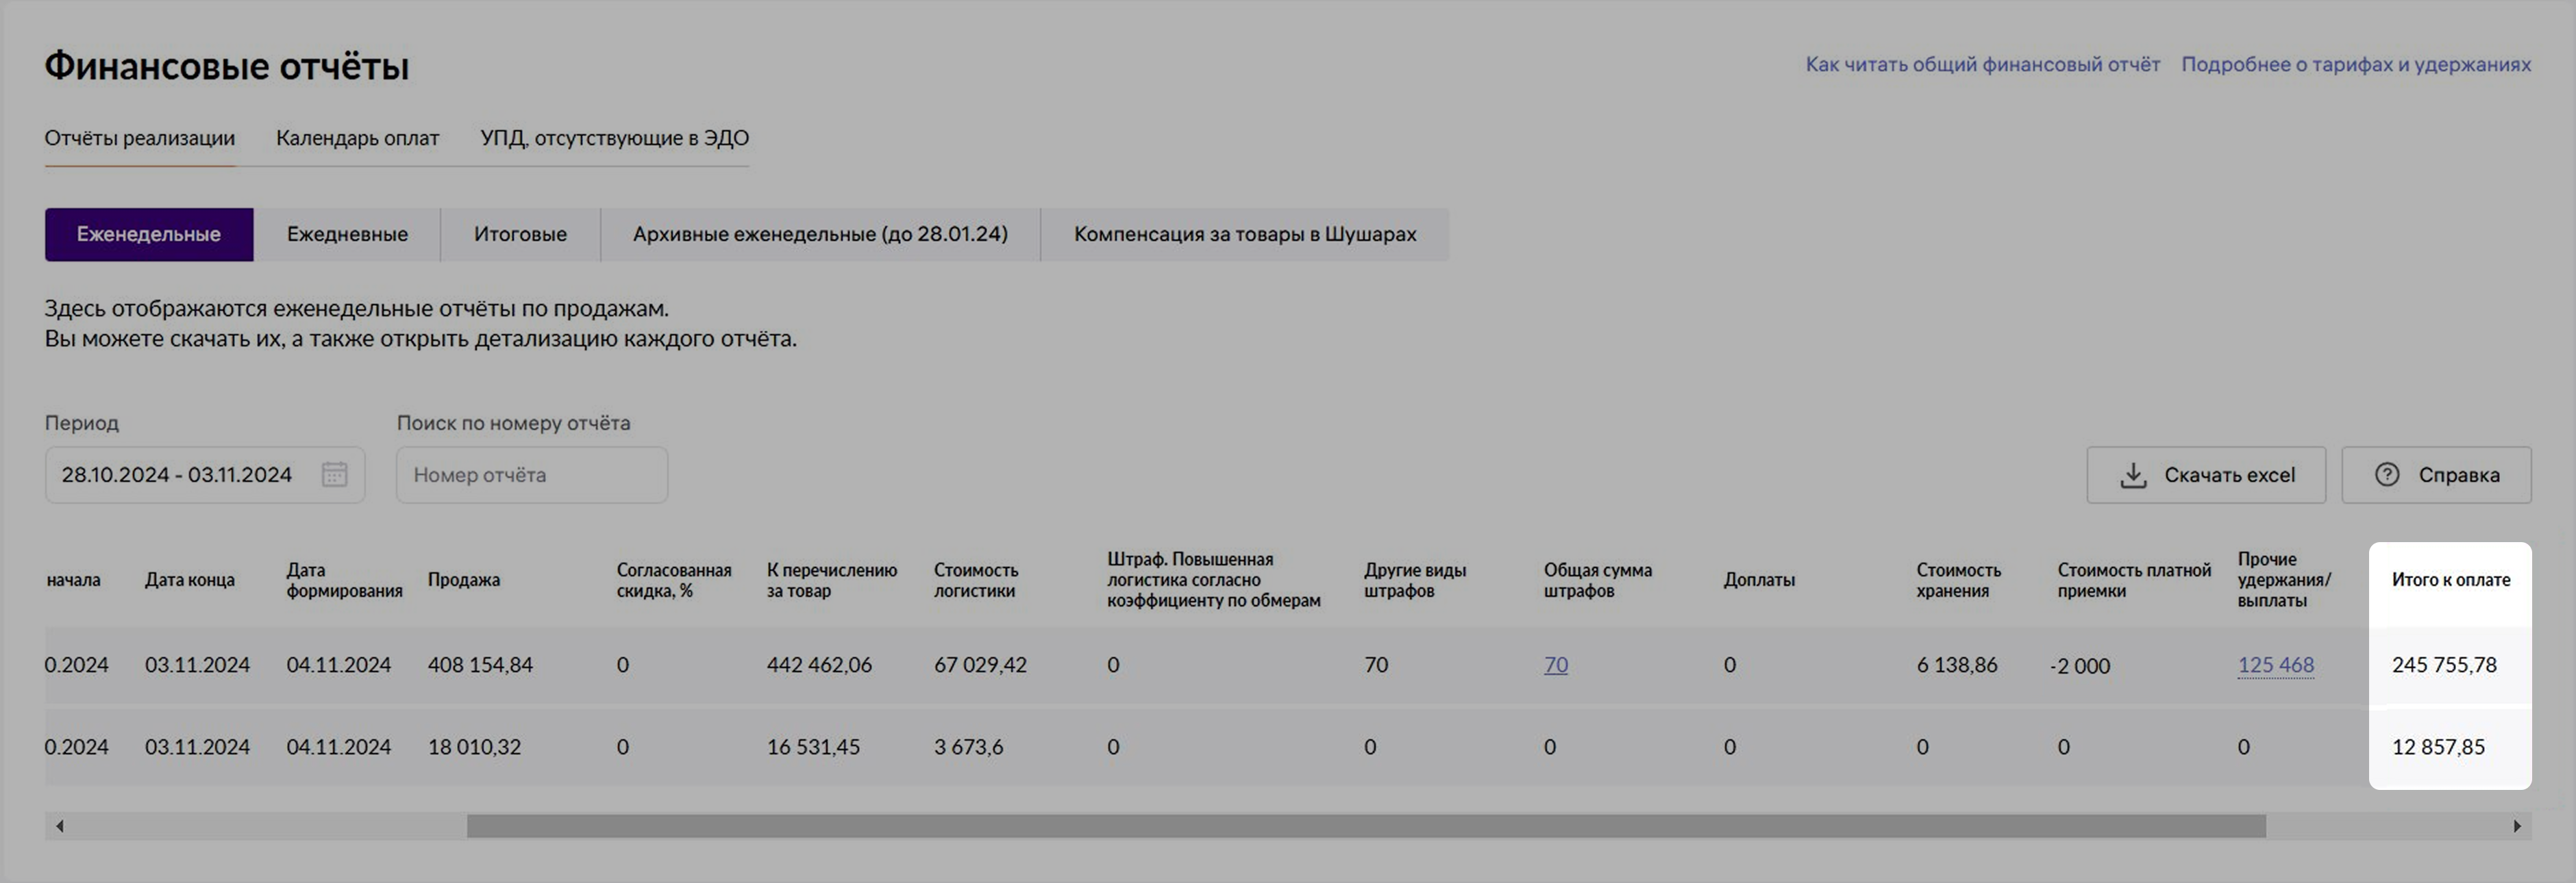Image resolution: width=2576 pixels, height=883 pixels.
Task: Click the Справка button
Action: coord(2436,476)
